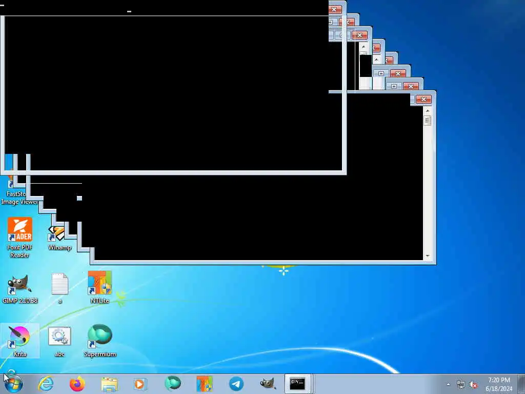This screenshot has height=394, width=525.
Task: Open the Winamp desktop shortcut
Action: (x=59, y=238)
